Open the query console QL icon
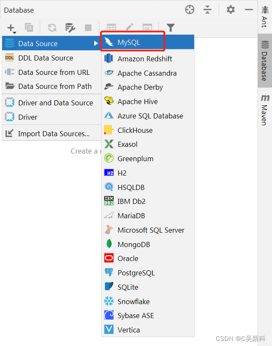 click(x=147, y=28)
